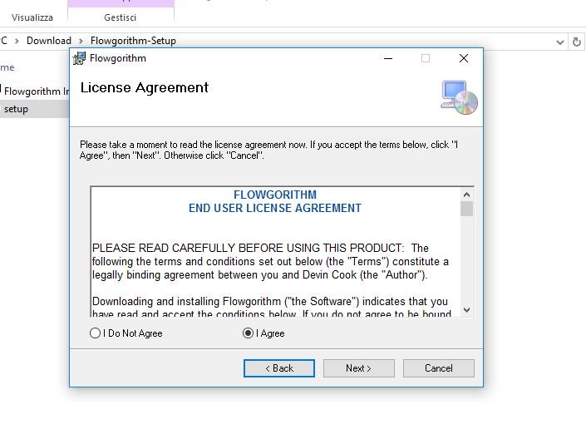Image resolution: width=586 pixels, height=439 pixels.
Task: Switch to the Visualizza ribbon tab
Action: click(x=32, y=17)
